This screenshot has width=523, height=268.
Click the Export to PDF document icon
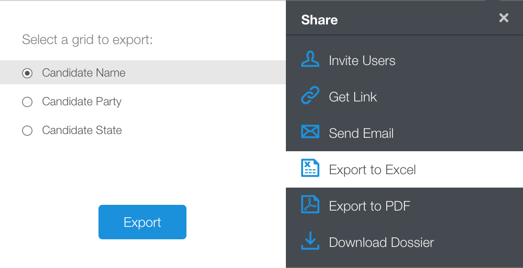[x=310, y=205]
